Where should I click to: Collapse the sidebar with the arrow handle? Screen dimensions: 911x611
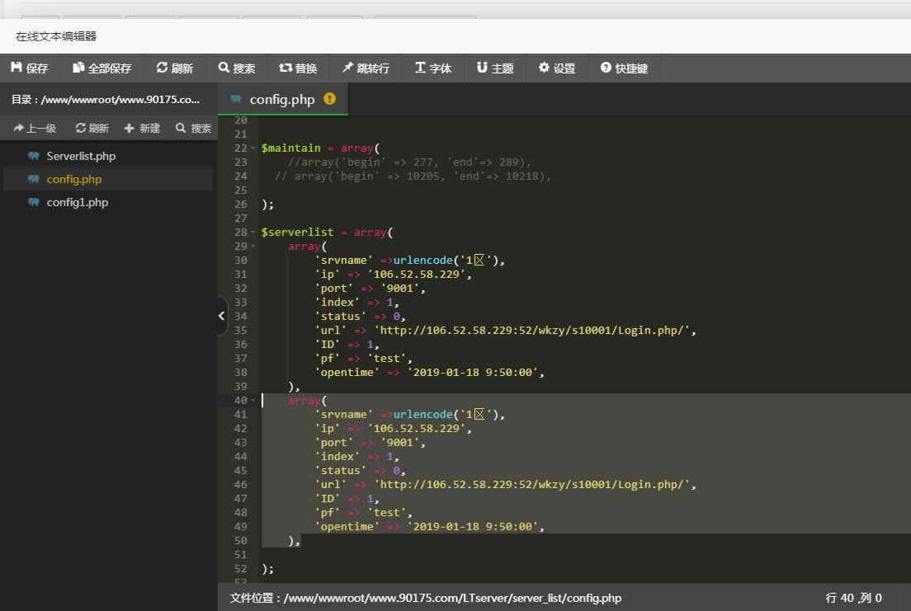221,316
